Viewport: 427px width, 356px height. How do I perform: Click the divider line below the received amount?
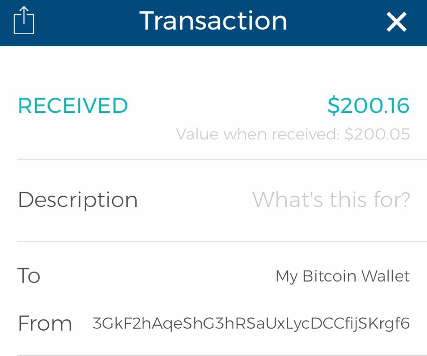point(222,159)
